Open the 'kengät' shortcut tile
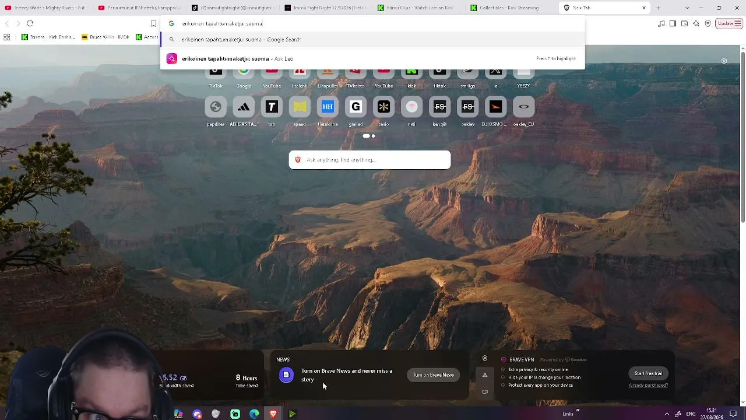Image resolution: width=746 pixels, height=420 pixels. 439,107
